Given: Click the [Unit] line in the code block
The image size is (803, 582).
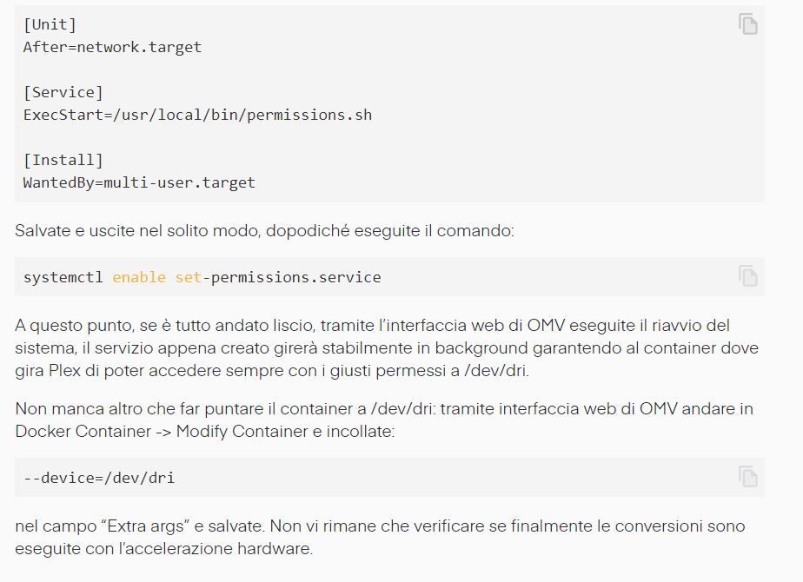Looking at the screenshot, I should pyautogui.click(x=50, y=24).
